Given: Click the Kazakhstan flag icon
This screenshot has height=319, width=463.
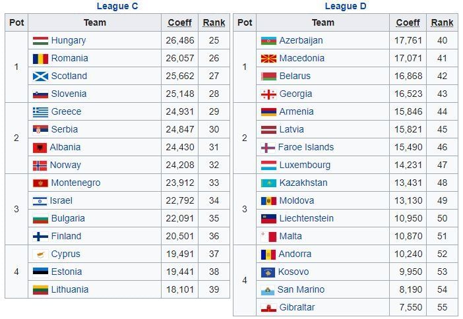Looking at the screenshot, I should click(268, 183).
